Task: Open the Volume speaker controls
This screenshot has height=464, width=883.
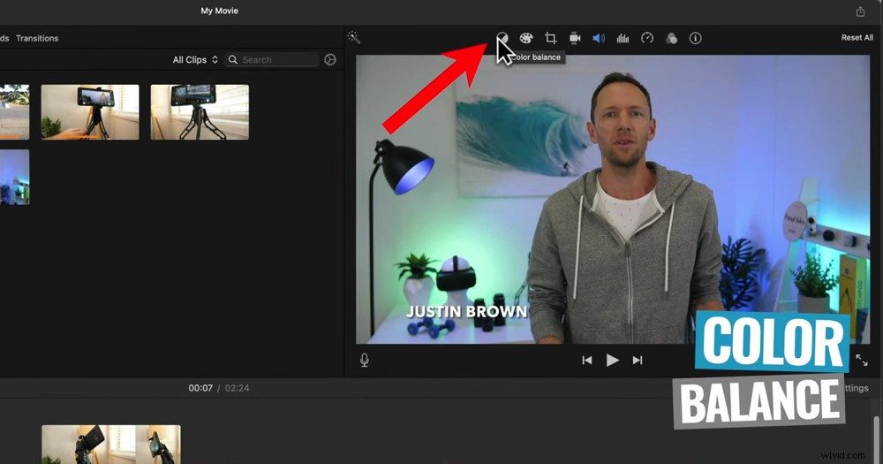Action: [599, 38]
